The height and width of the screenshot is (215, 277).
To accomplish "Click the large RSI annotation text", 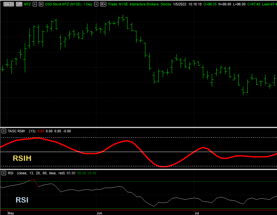I will pyautogui.click(x=22, y=200).
